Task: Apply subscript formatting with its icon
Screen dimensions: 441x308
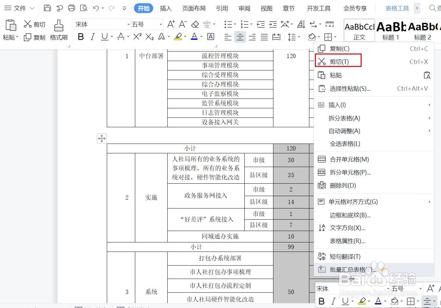Action: pos(149,37)
